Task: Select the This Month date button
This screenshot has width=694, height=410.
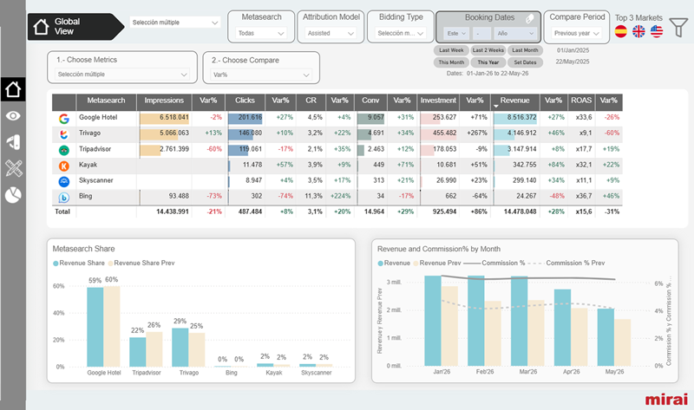Action: click(451, 62)
